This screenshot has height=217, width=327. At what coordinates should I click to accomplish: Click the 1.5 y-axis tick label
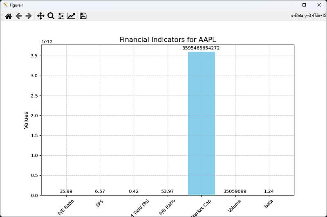pyautogui.click(x=34, y=136)
